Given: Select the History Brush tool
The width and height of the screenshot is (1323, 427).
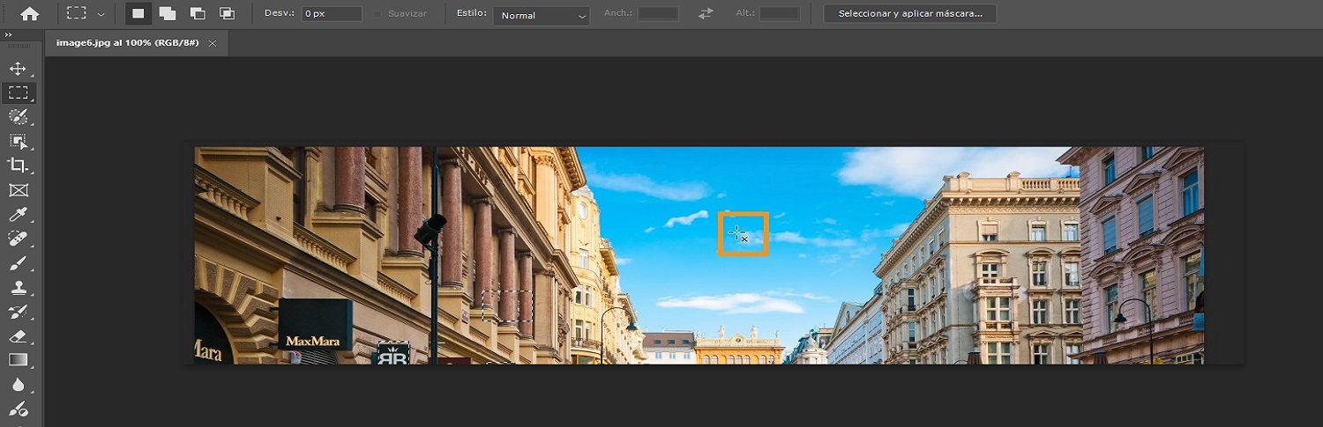Looking at the screenshot, I should click(18, 312).
